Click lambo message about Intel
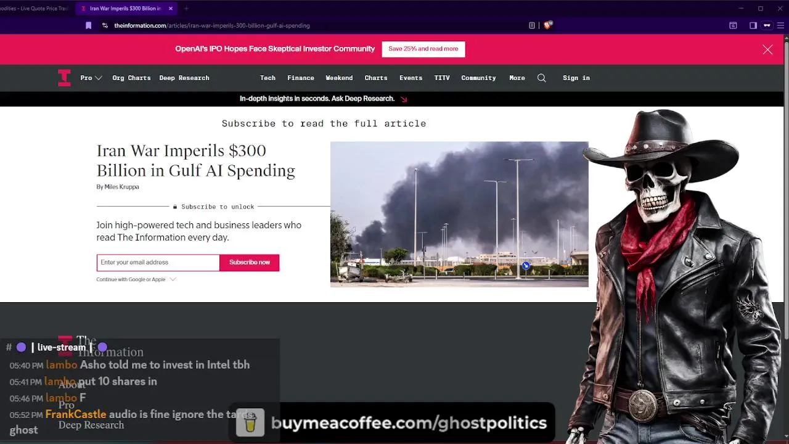 click(x=165, y=364)
